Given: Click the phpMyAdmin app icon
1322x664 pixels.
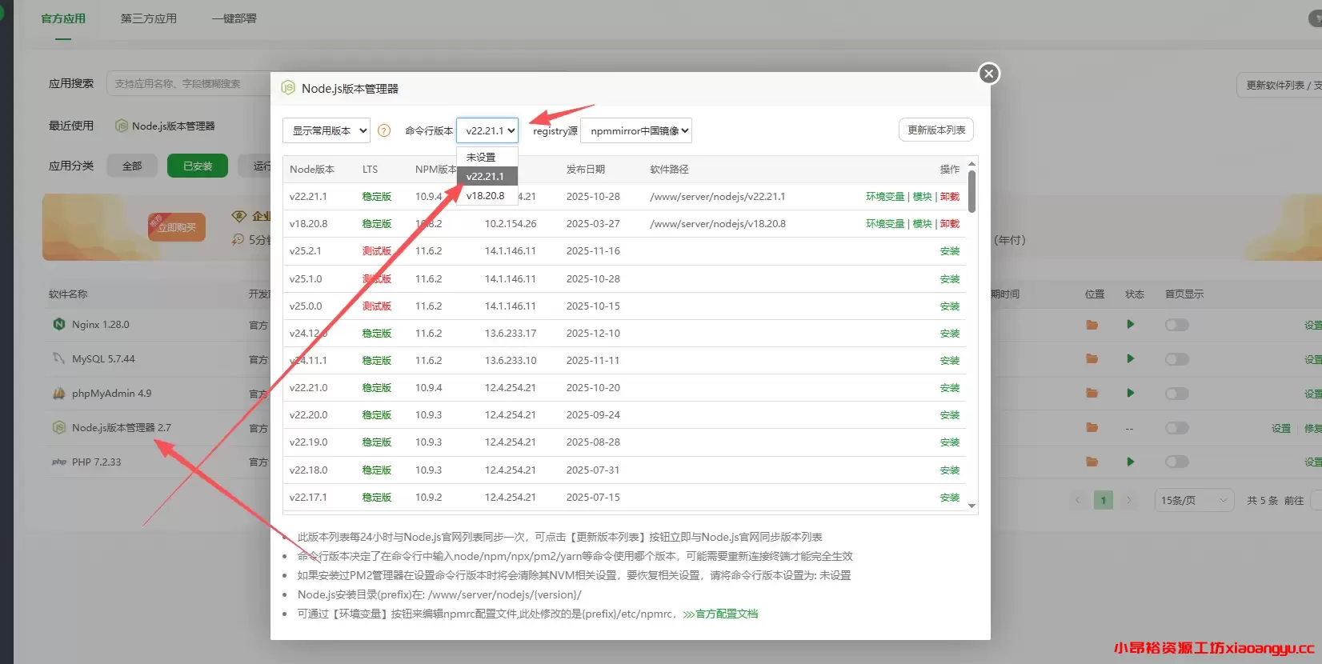Looking at the screenshot, I should click(58, 394).
